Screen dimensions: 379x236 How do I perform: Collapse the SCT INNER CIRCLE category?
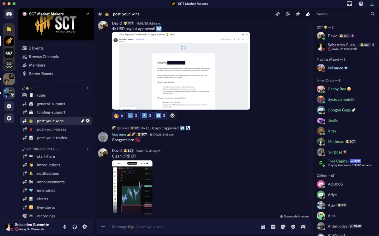[40, 149]
